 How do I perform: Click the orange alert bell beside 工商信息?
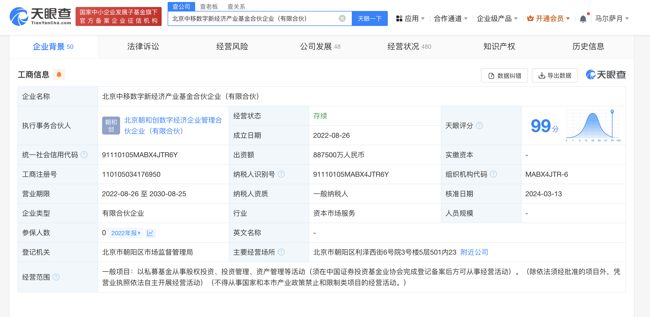pyautogui.click(x=59, y=75)
